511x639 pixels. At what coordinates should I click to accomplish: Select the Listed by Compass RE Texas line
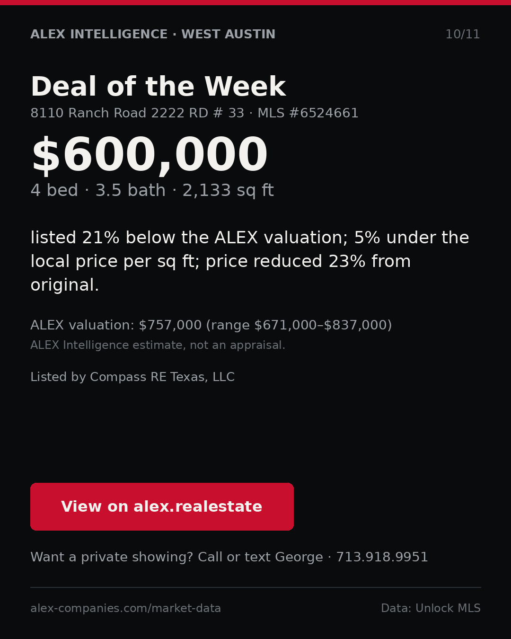click(x=132, y=377)
